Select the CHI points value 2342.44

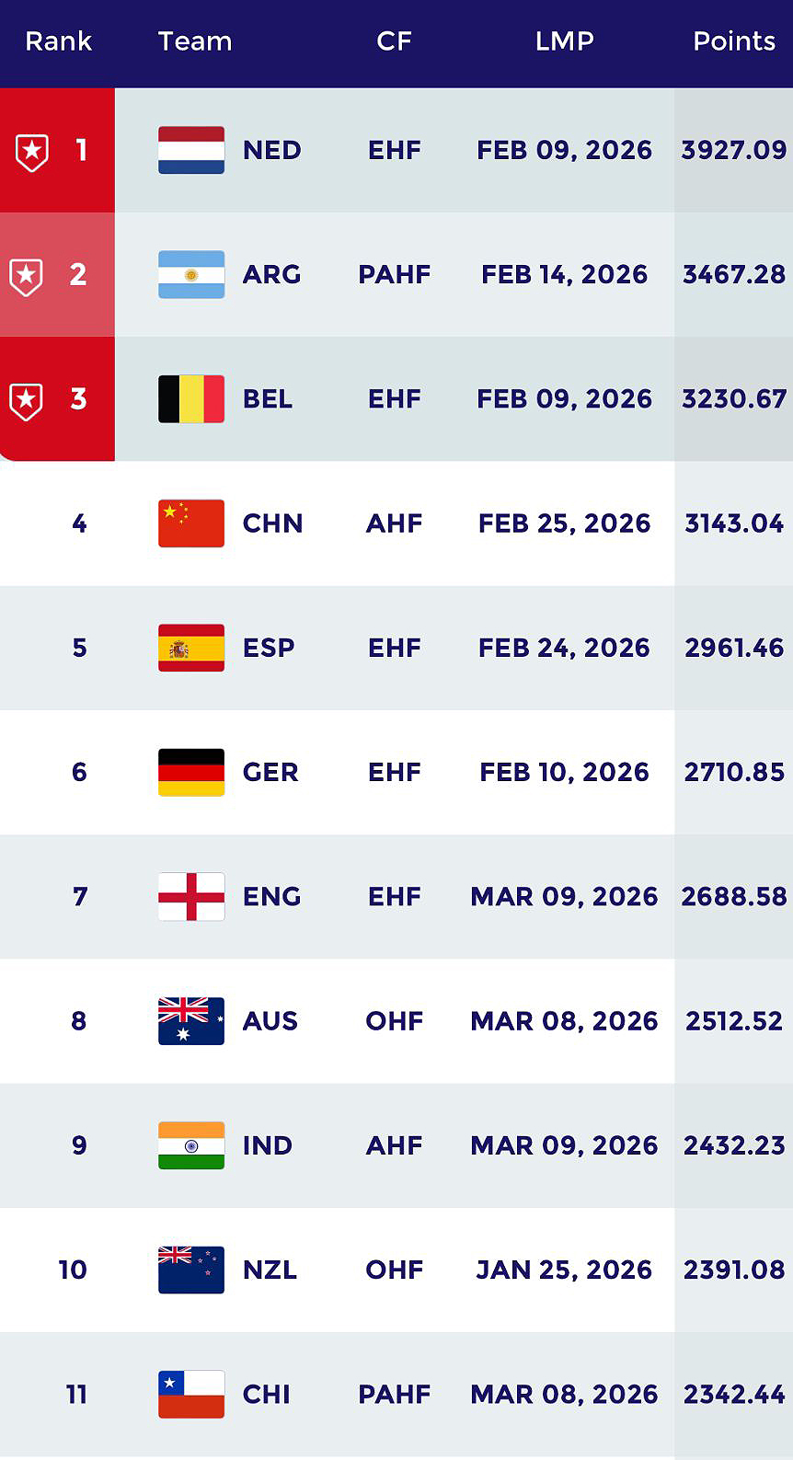pyautogui.click(x=733, y=1394)
